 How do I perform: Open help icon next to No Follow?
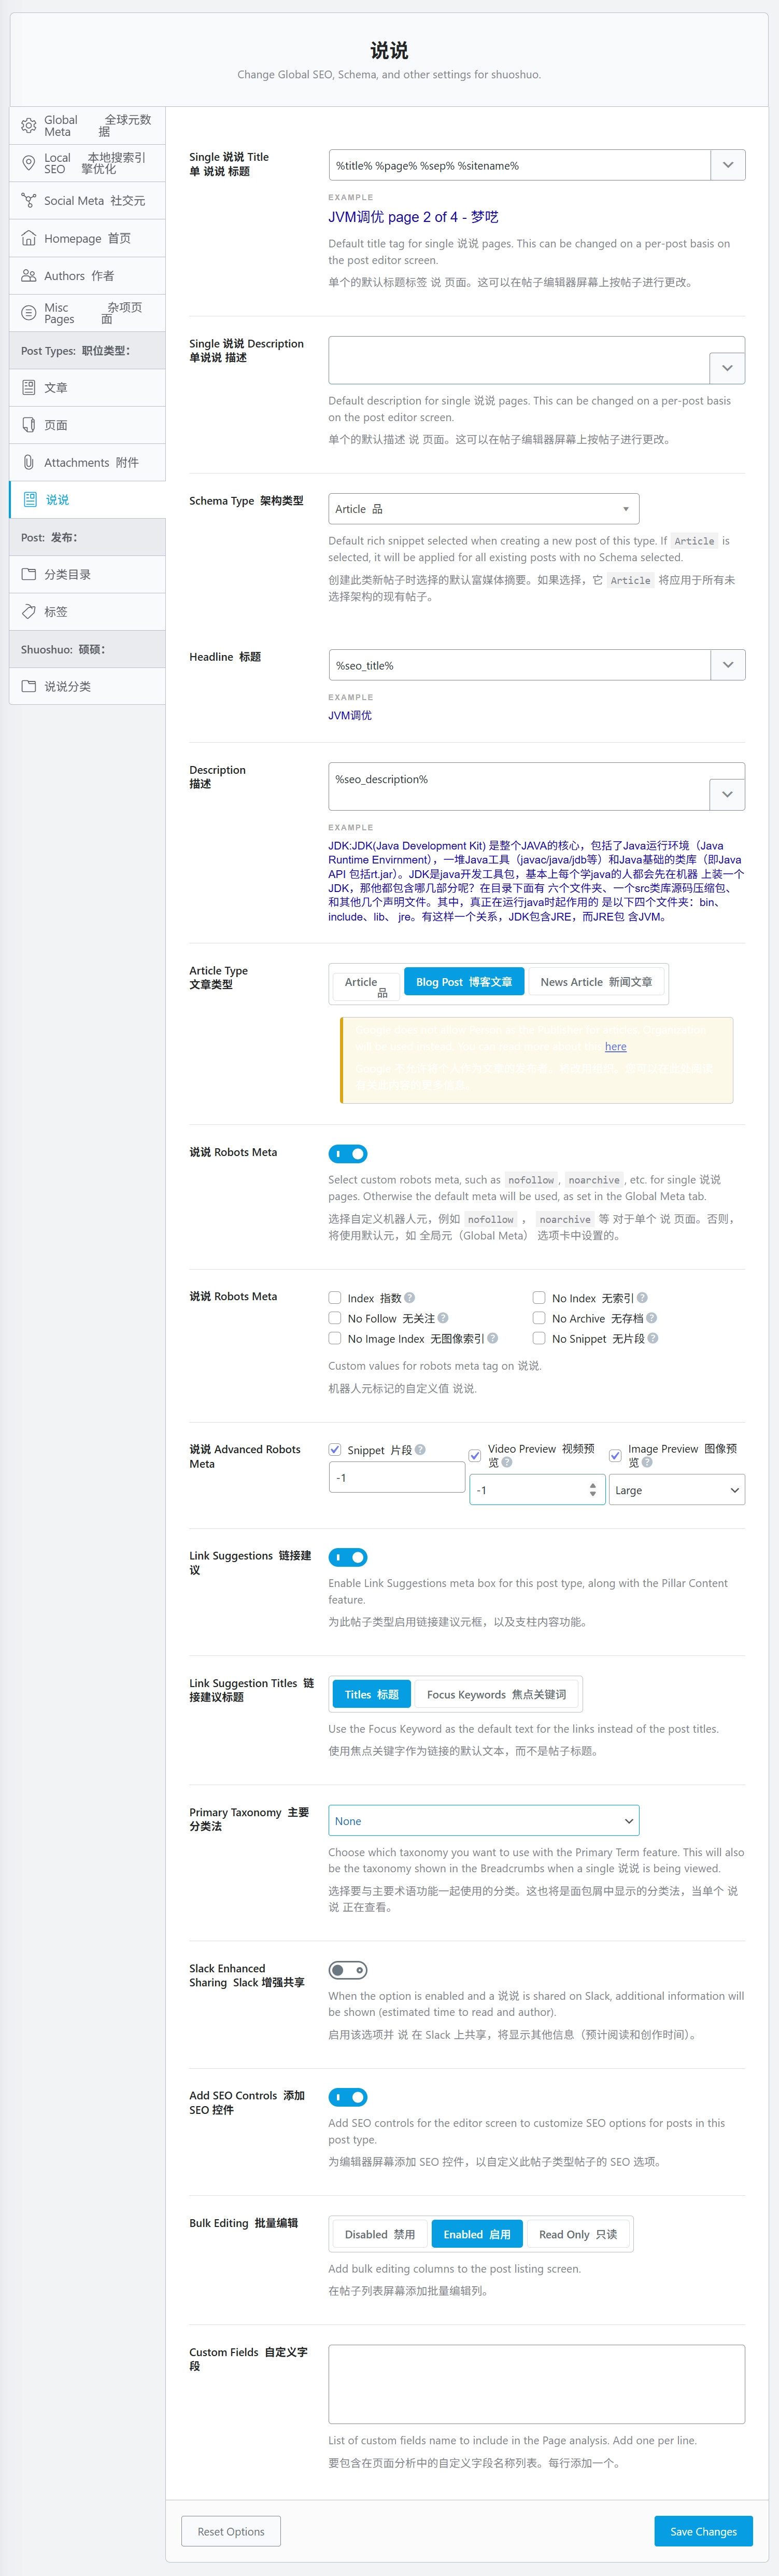[443, 1318]
